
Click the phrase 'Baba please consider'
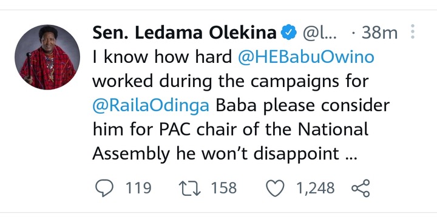click(302, 105)
